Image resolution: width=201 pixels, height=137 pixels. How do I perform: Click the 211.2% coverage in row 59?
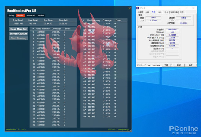tap(107, 117)
